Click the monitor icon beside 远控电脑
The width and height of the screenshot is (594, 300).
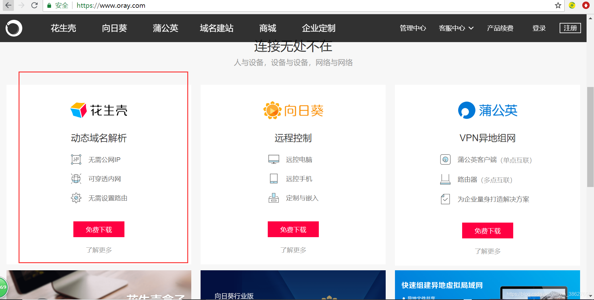point(274,159)
